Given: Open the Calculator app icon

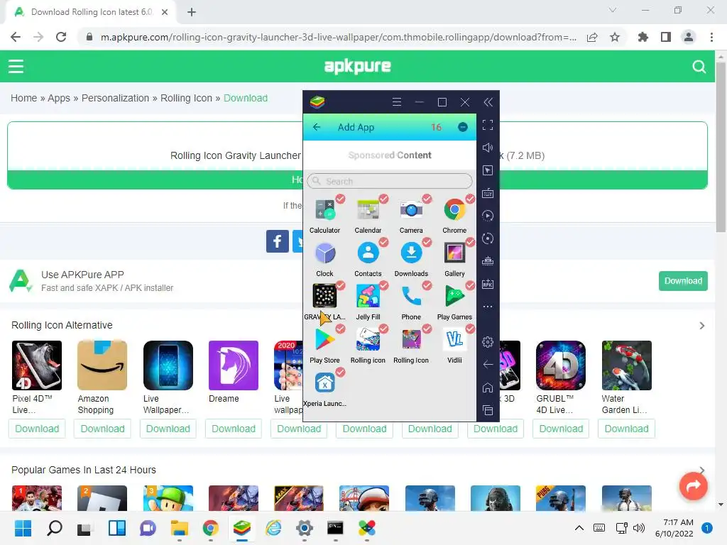Looking at the screenshot, I should [324, 210].
